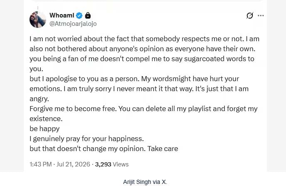Click the line starting 'I am not worried'

(x=144, y=39)
